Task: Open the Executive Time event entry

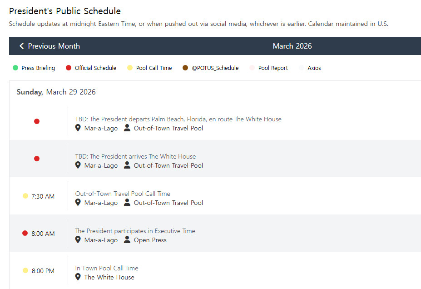Action: coord(135,231)
